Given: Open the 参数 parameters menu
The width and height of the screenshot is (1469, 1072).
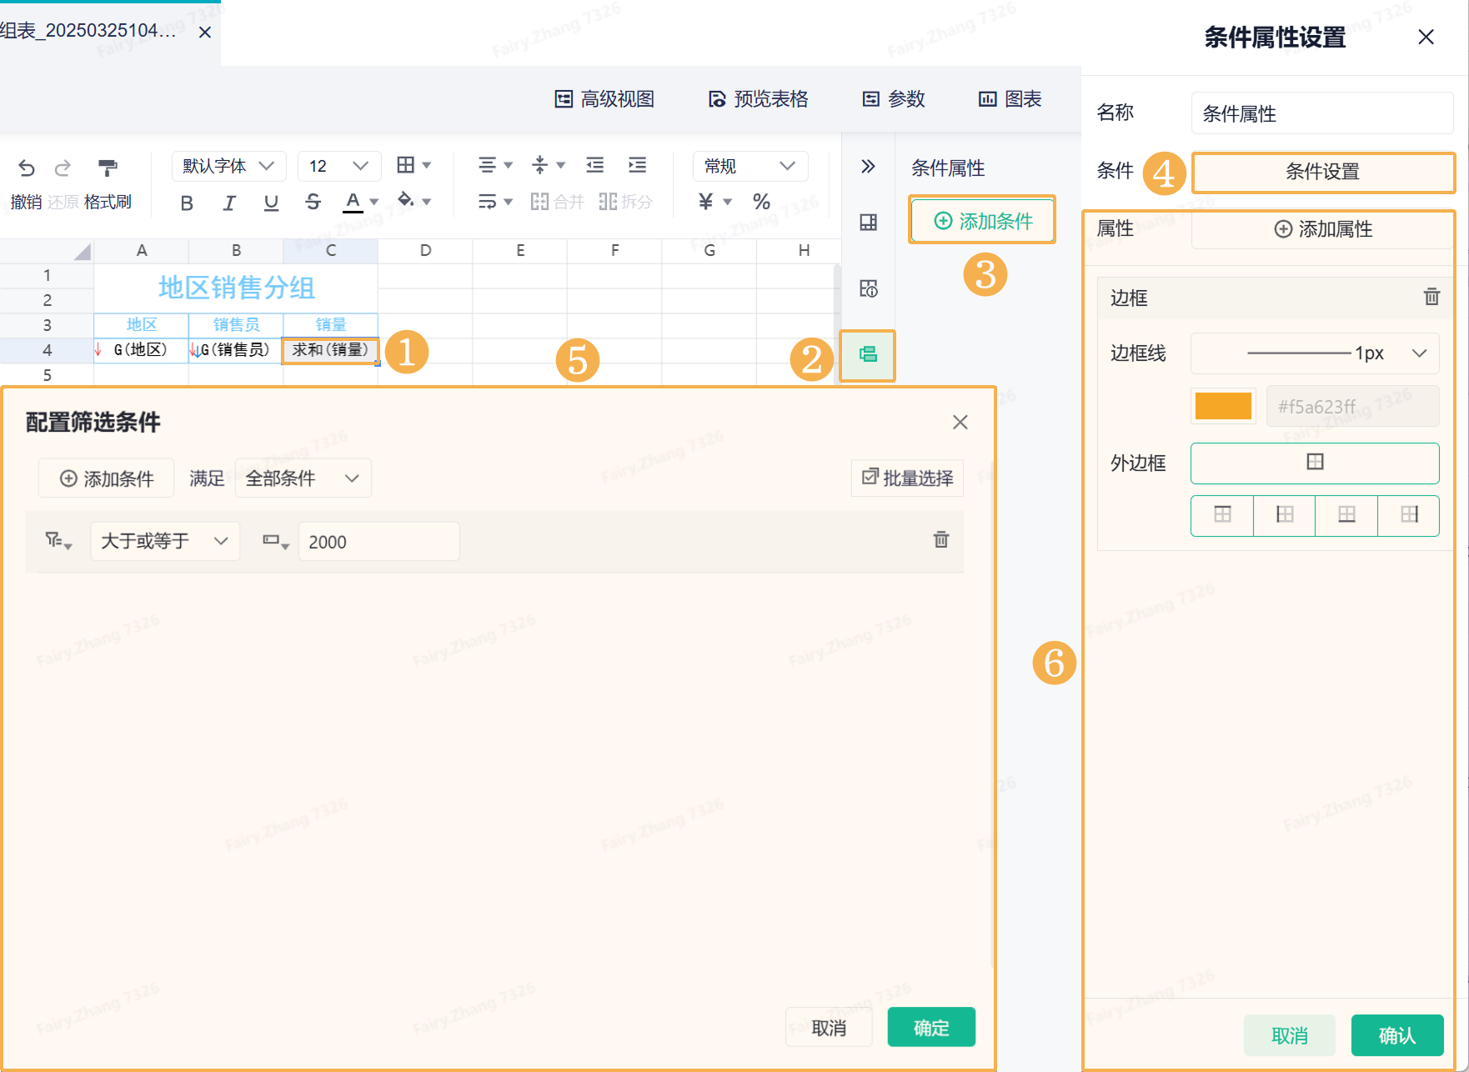Looking at the screenshot, I should [x=893, y=99].
